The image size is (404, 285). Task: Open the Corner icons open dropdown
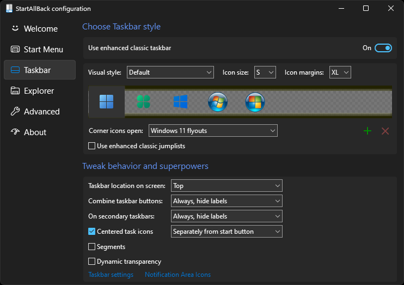213,131
